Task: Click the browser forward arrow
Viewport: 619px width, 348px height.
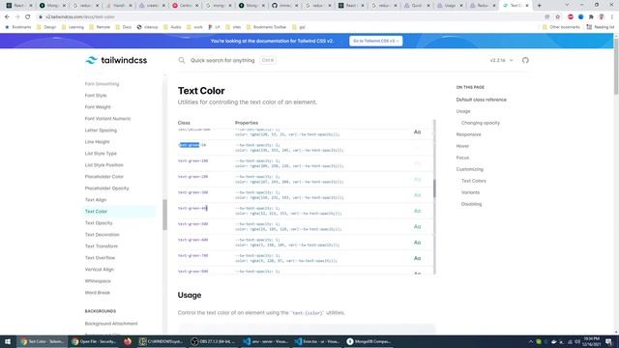Action: [17, 17]
